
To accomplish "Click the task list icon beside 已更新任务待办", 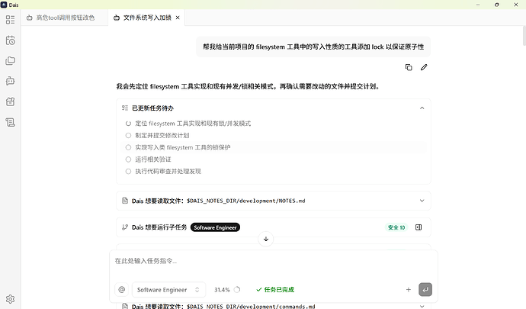I will coord(125,108).
